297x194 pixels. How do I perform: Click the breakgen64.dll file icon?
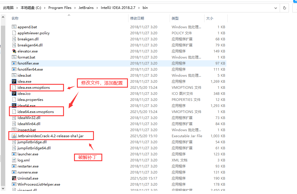(14, 45)
